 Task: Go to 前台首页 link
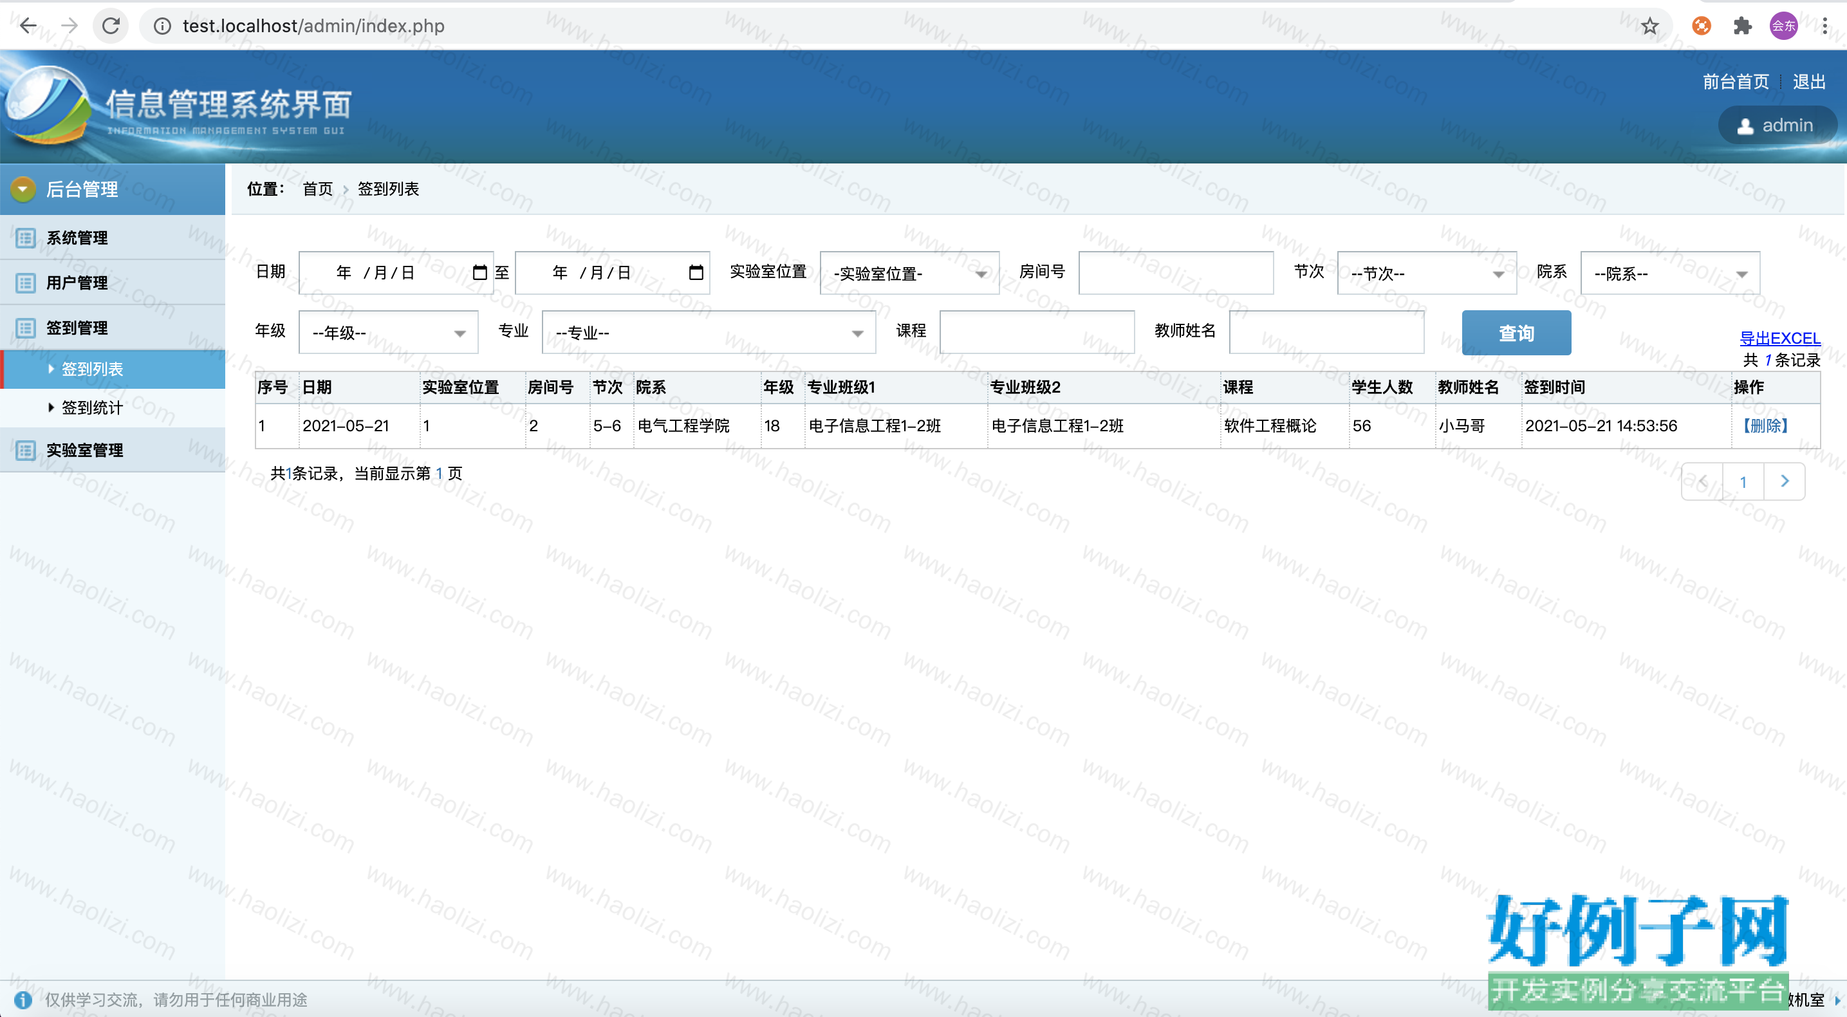click(1735, 82)
